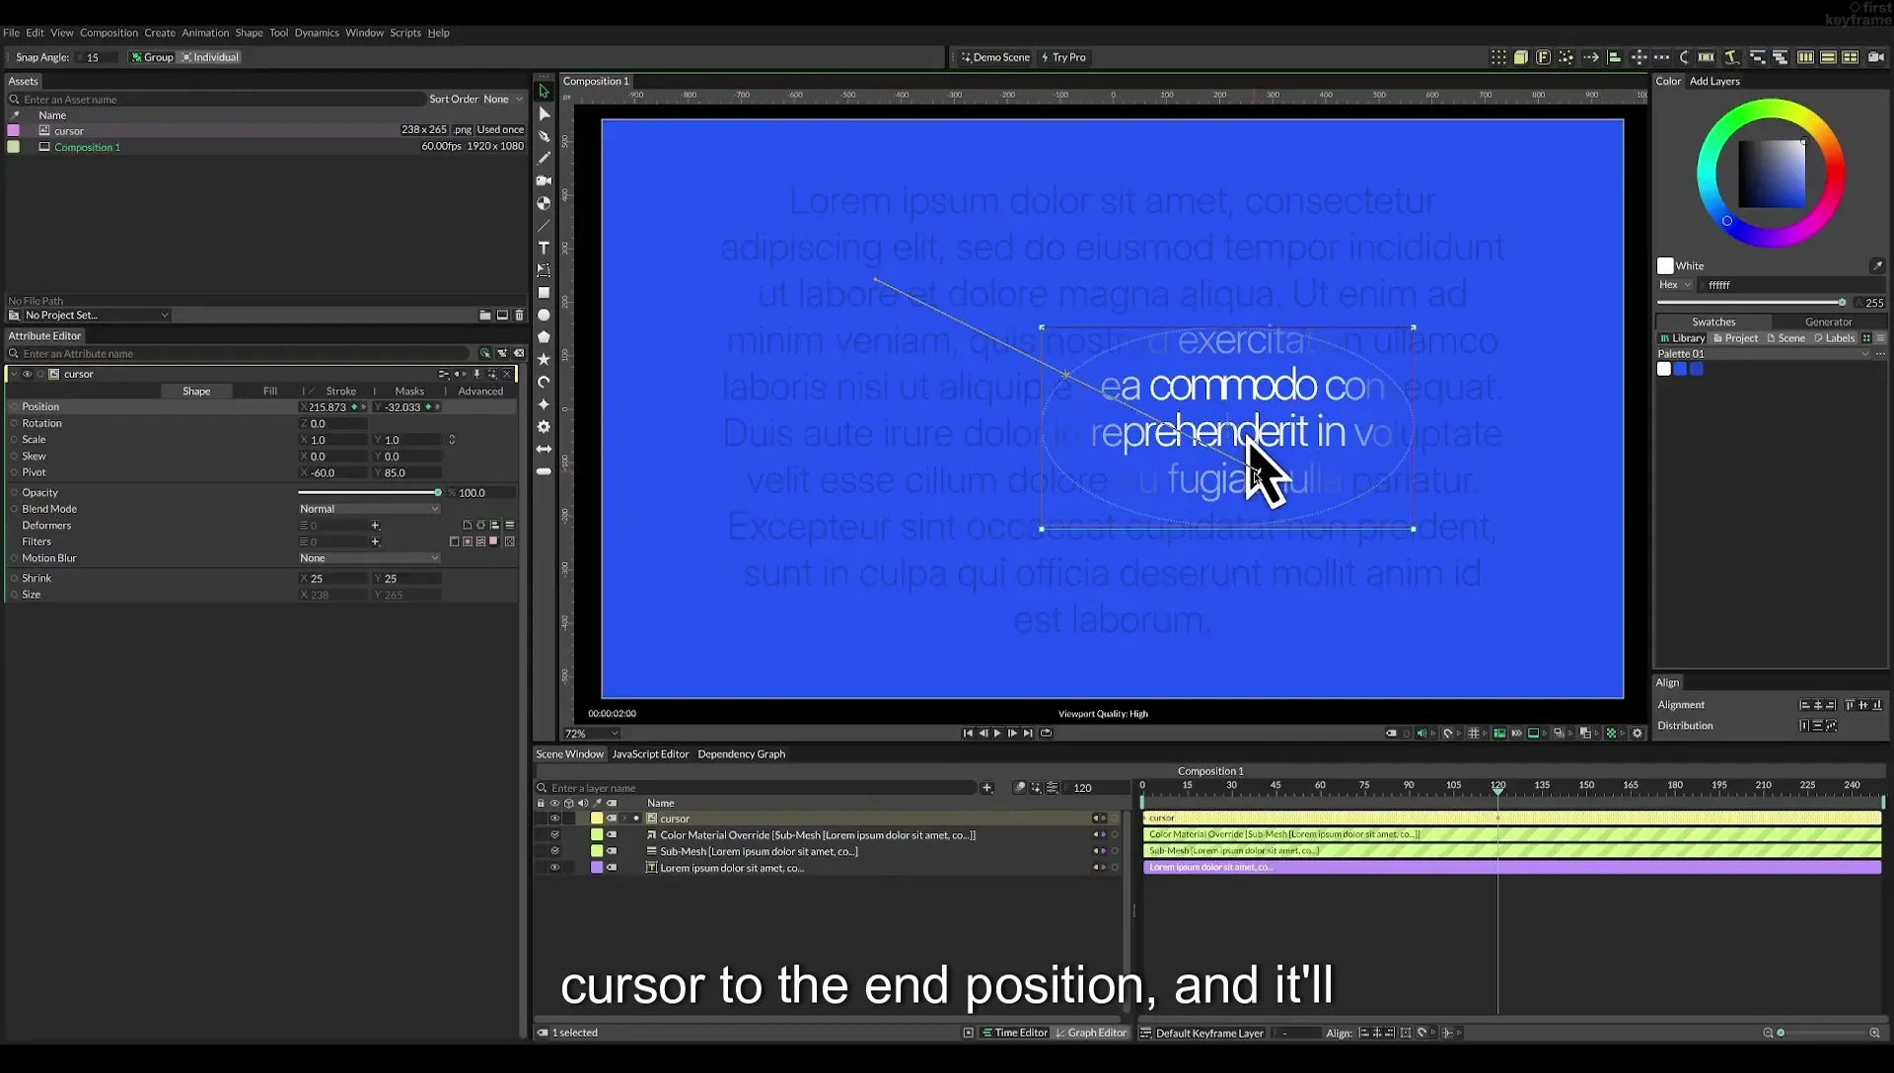Open the Graph Editor button

click(1091, 1034)
